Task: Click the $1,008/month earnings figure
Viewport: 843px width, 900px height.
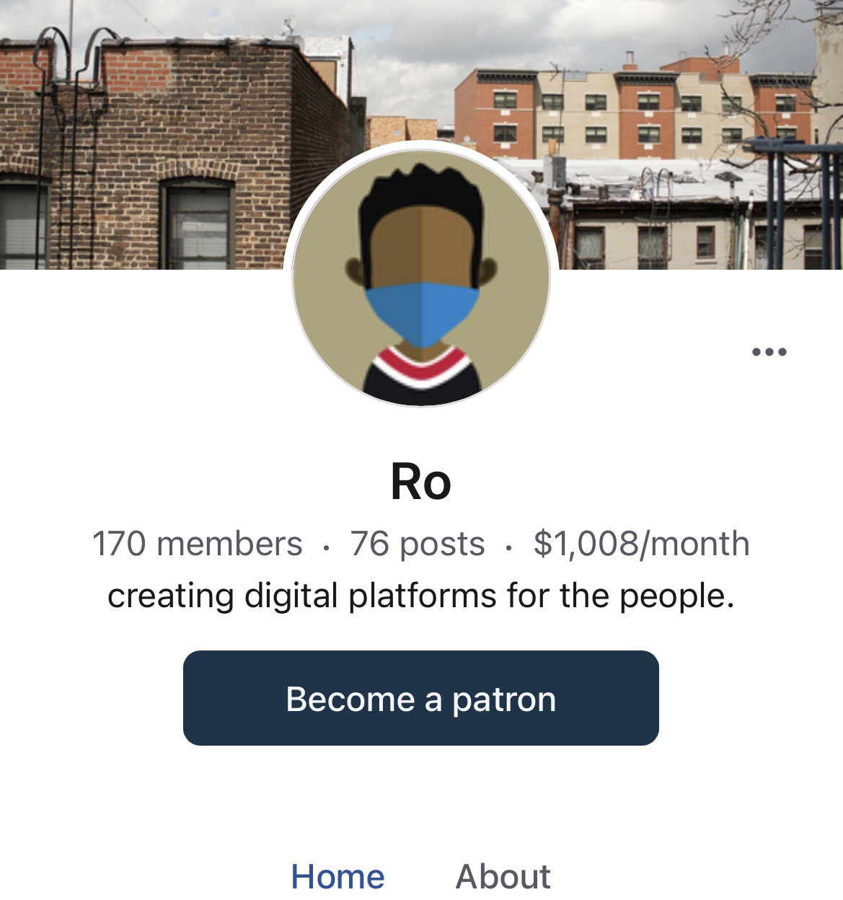Action: (641, 544)
